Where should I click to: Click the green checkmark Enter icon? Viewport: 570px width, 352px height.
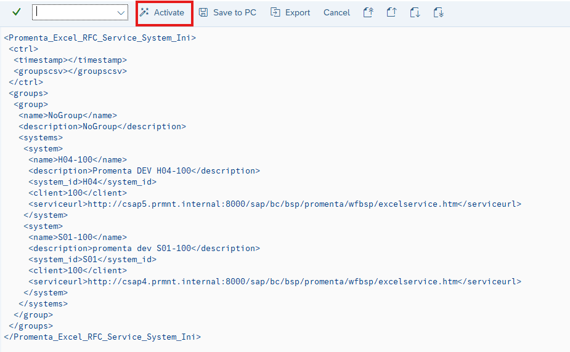(17, 12)
